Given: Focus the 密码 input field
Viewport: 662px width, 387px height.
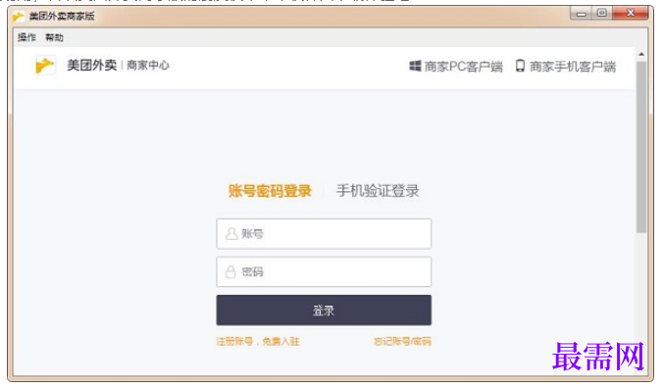Looking at the screenshot, I should [x=324, y=272].
